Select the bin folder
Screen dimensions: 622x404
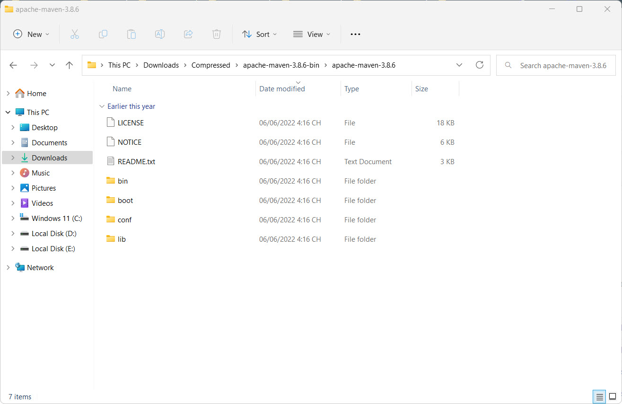point(123,181)
